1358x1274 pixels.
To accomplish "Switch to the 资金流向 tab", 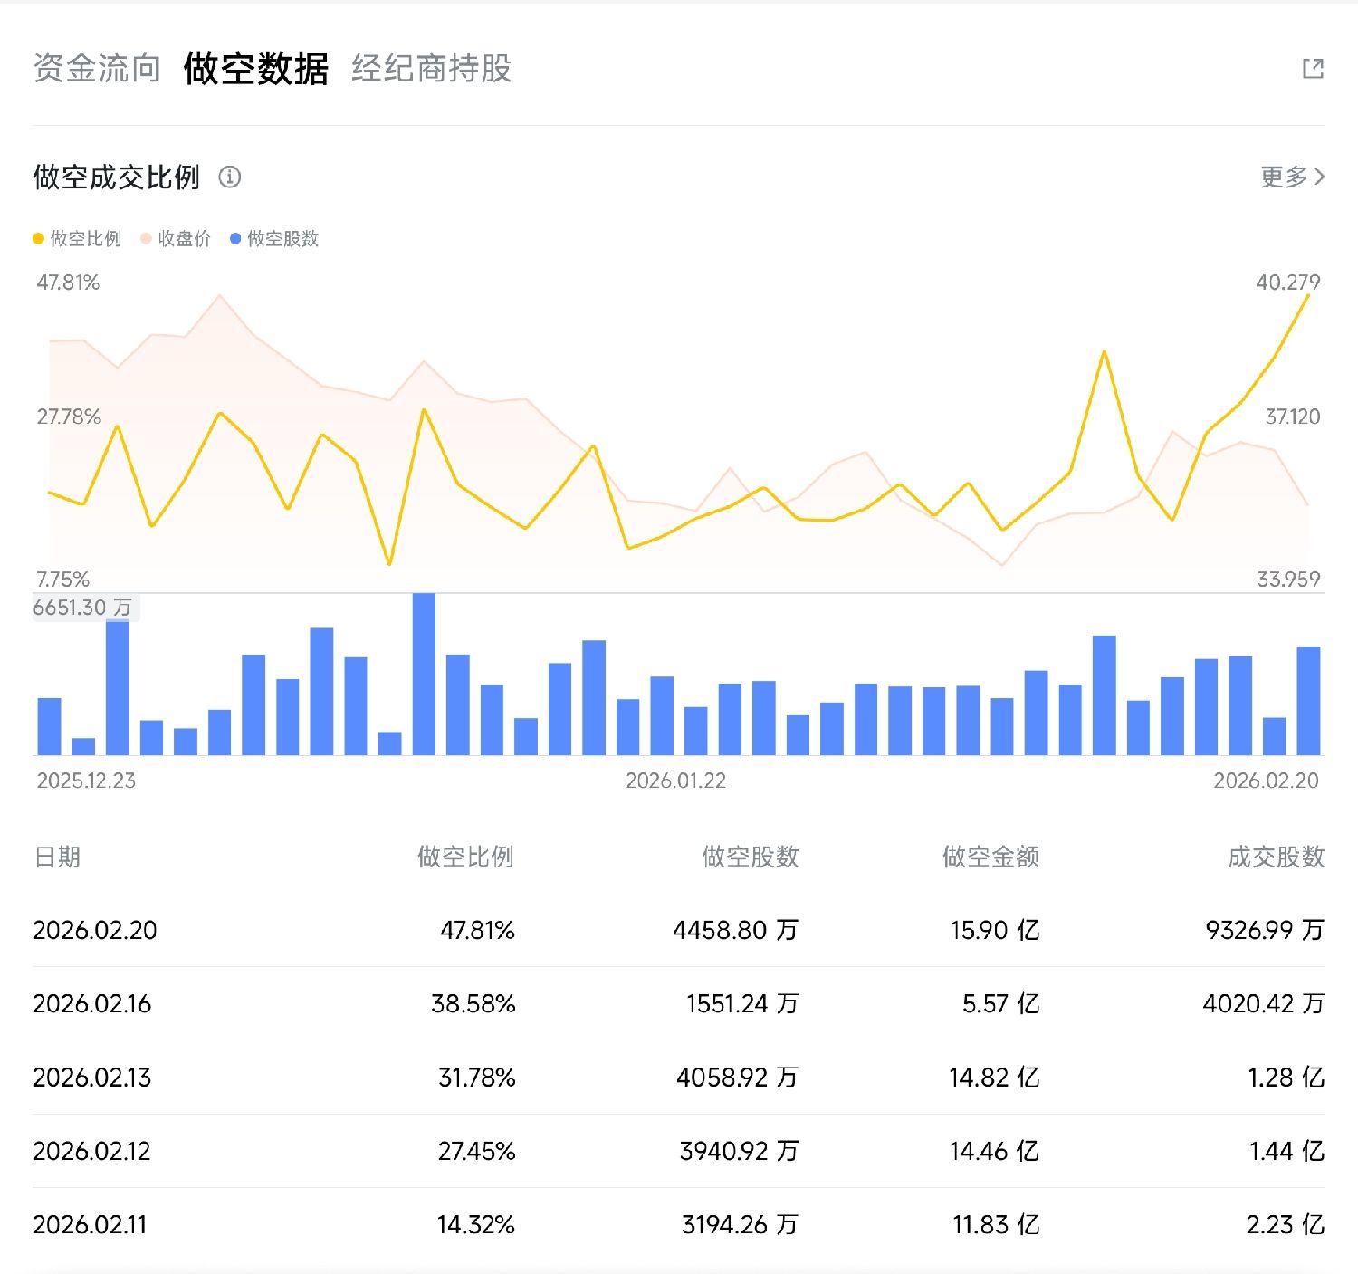I will click(97, 69).
